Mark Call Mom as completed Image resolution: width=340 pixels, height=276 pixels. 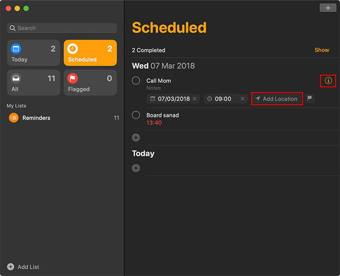coord(136,81)
